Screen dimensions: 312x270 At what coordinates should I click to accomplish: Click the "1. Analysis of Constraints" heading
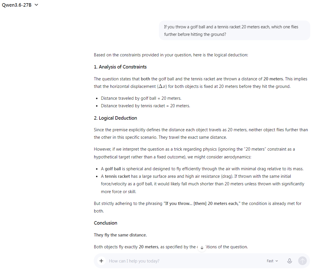coord(120,67)
